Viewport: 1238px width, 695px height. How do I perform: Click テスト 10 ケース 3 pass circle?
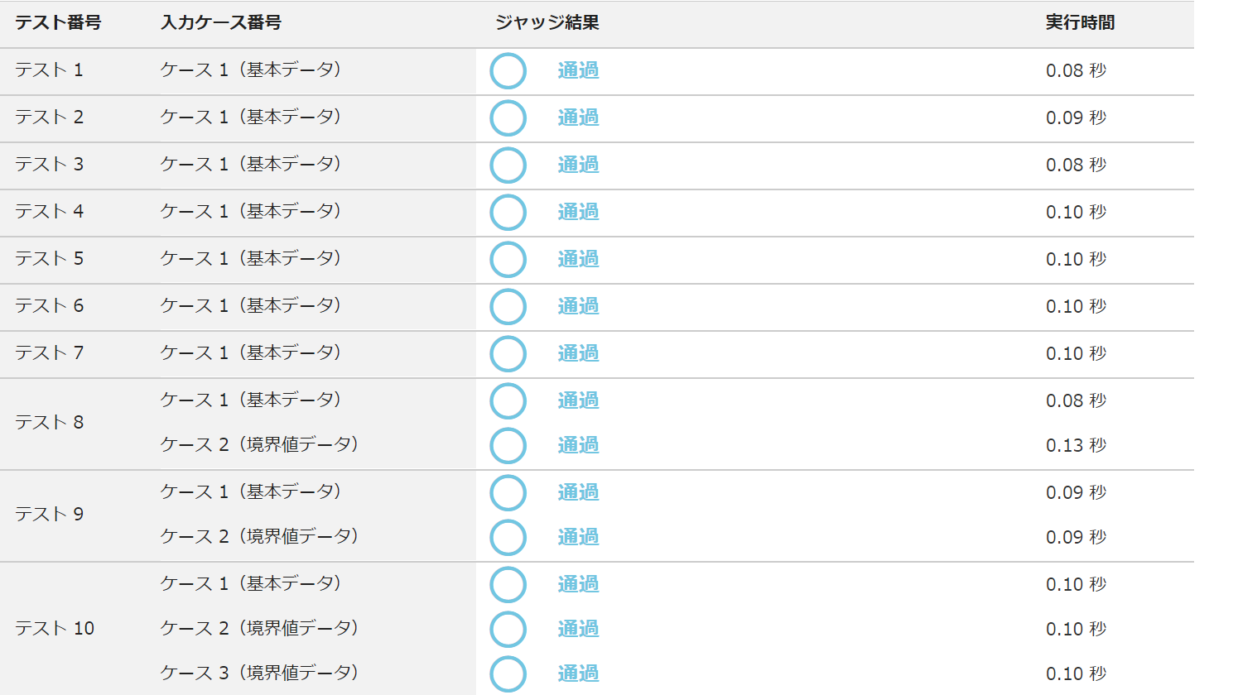508,674
